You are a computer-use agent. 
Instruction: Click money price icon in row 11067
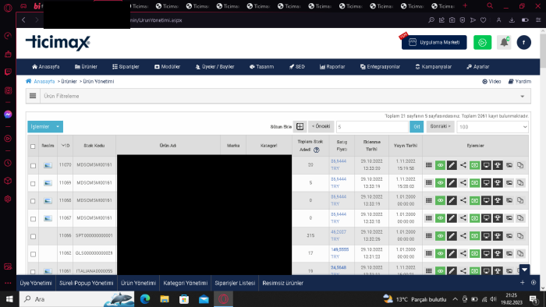474,218
